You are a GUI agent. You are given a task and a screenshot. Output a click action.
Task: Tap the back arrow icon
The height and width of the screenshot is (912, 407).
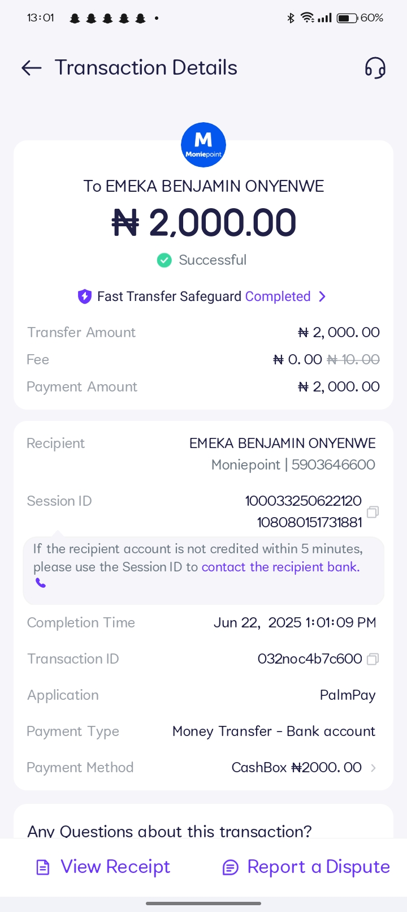click(x=32, y=68)
